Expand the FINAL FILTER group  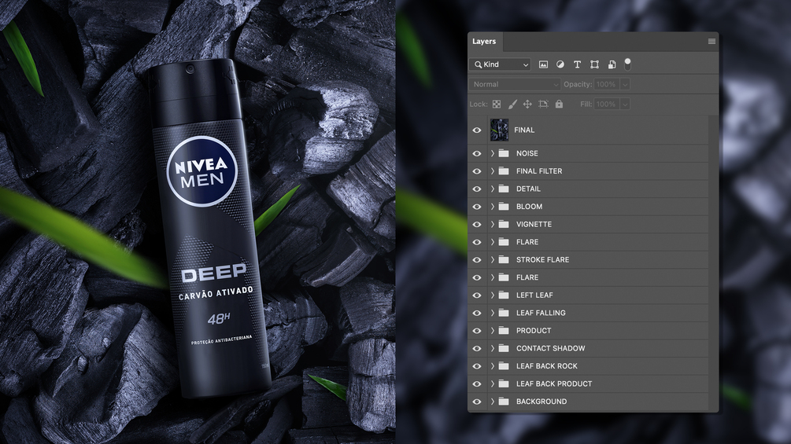tap(493, 171)
